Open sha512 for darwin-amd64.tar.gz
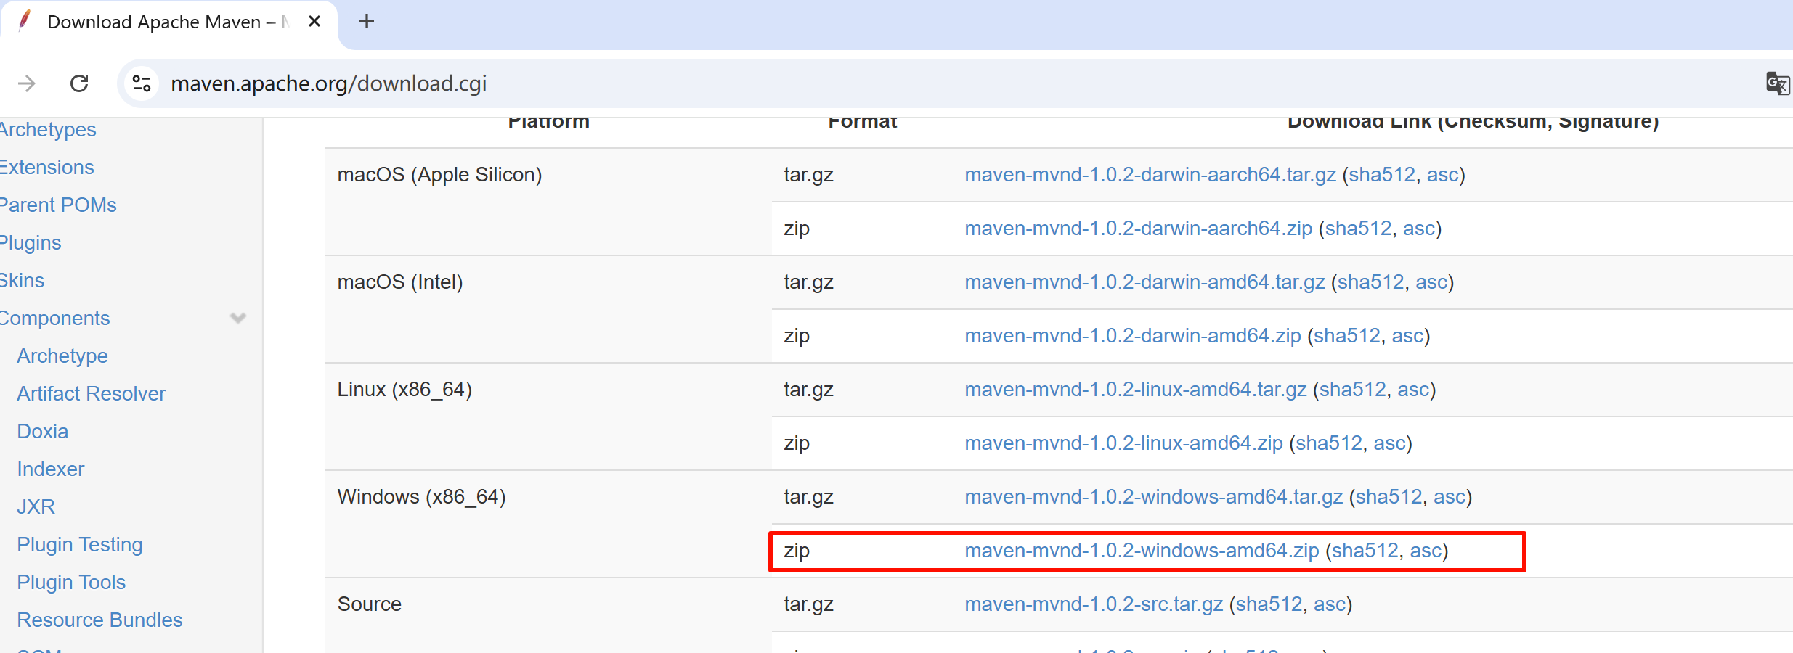The width and height of the screenshot is (1793, 653). point(1371,282)
